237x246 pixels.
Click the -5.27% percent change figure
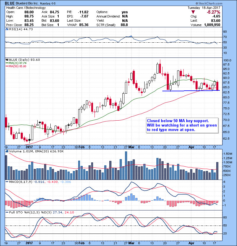click(x=214, y=12)
